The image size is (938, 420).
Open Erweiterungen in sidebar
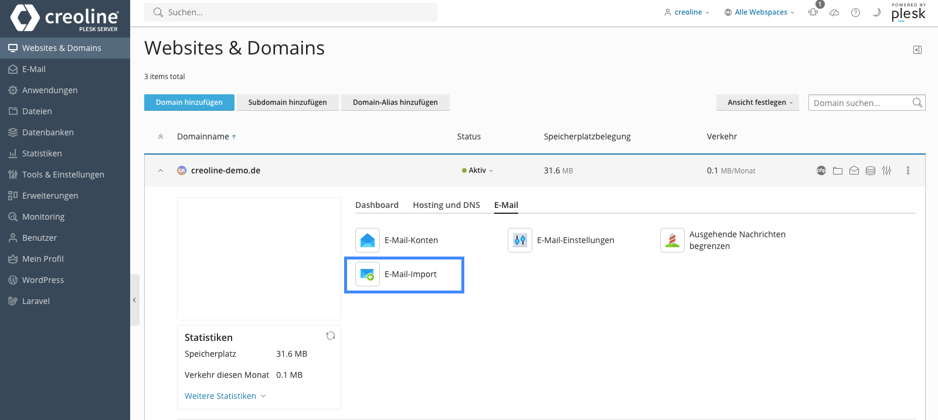coord(65,196)
